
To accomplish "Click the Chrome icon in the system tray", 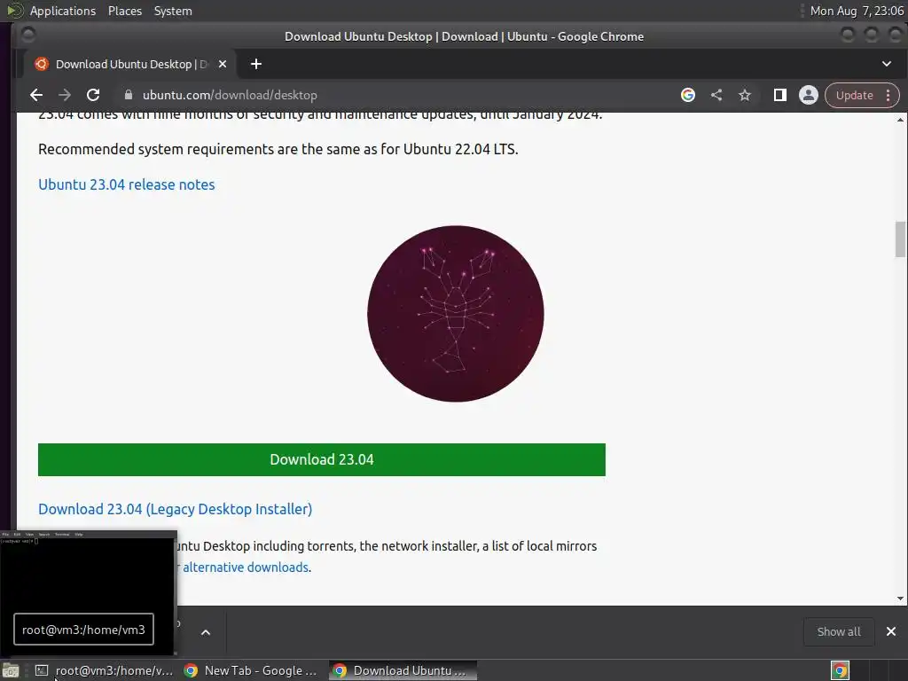I will pyautogui.click(x=841, y=670).
